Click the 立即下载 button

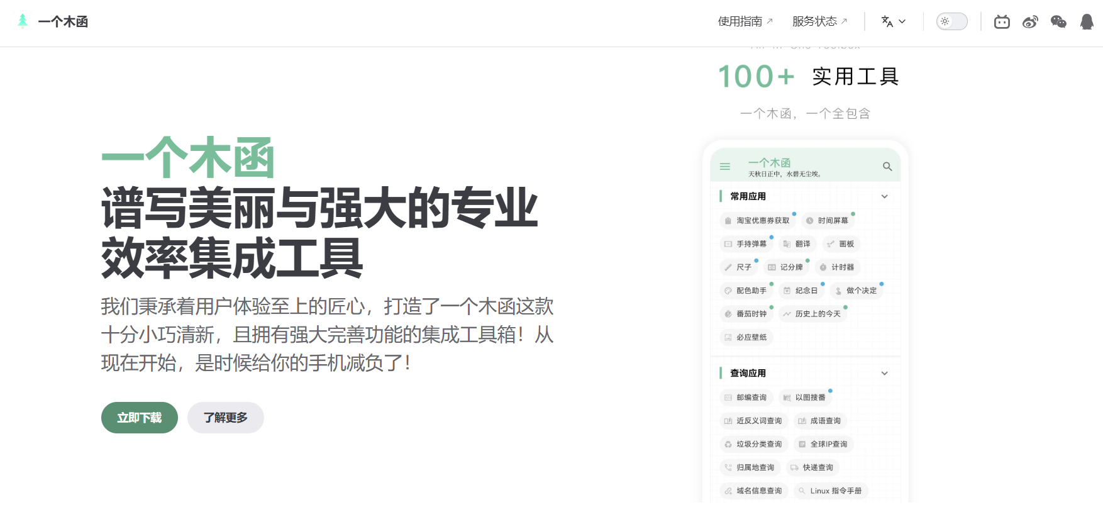140,418
